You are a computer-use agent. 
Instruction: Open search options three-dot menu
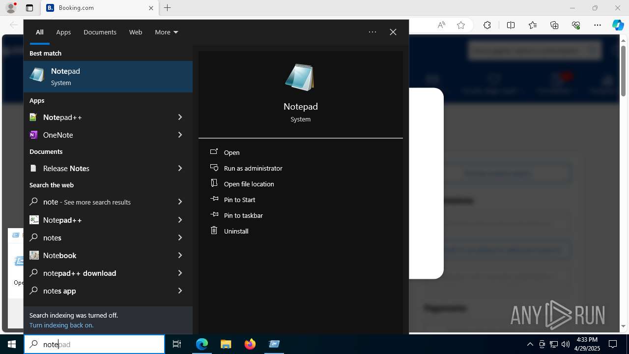[x=372, y=32]
